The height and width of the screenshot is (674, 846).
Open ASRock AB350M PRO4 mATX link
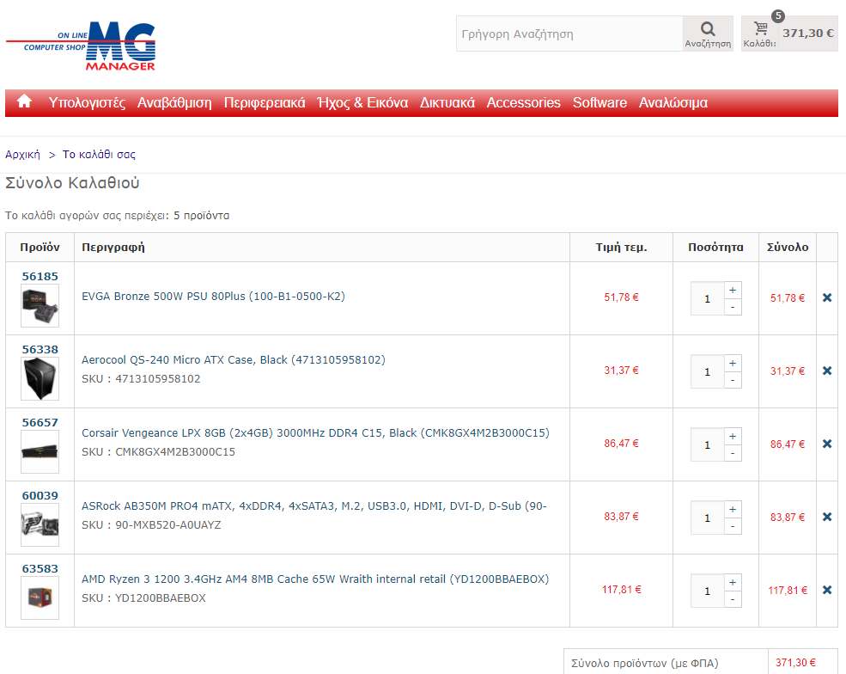tap(314, 506)
